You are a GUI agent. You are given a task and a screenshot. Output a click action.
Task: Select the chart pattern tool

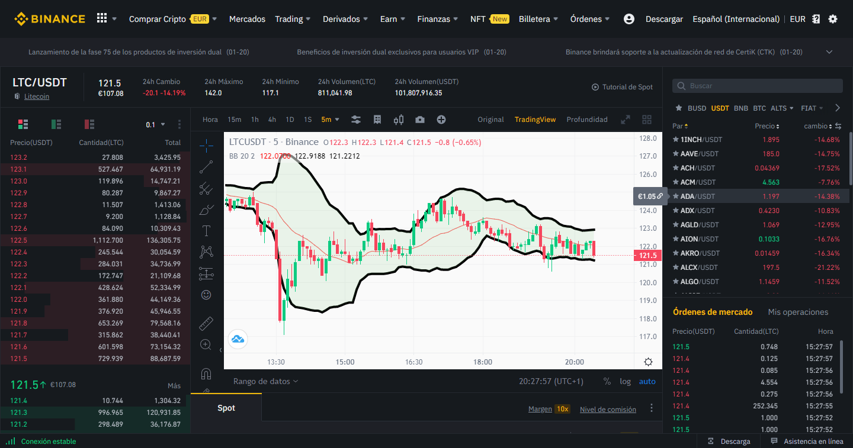206,252
